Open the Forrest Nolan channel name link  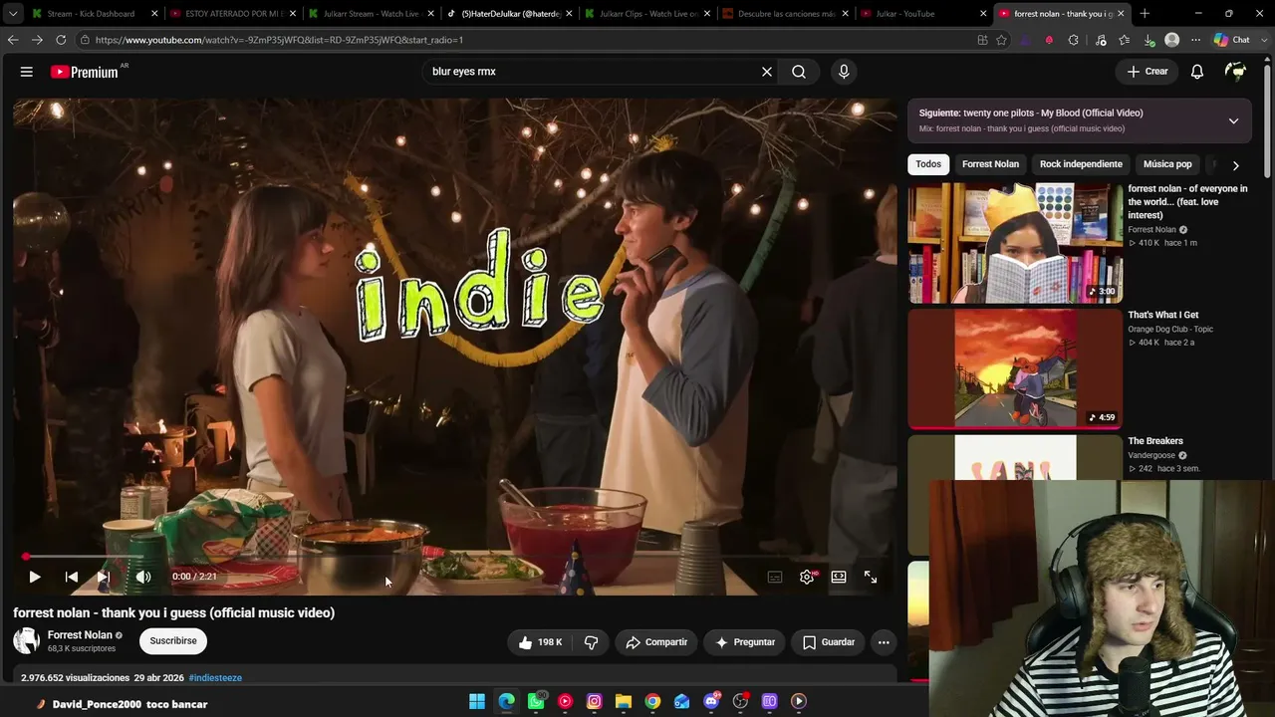click(x=80, y=635)
